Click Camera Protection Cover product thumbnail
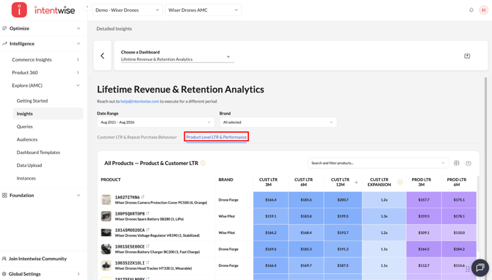Image resolution: width=492 pixels, height=280 pixels. pos(106,200)
